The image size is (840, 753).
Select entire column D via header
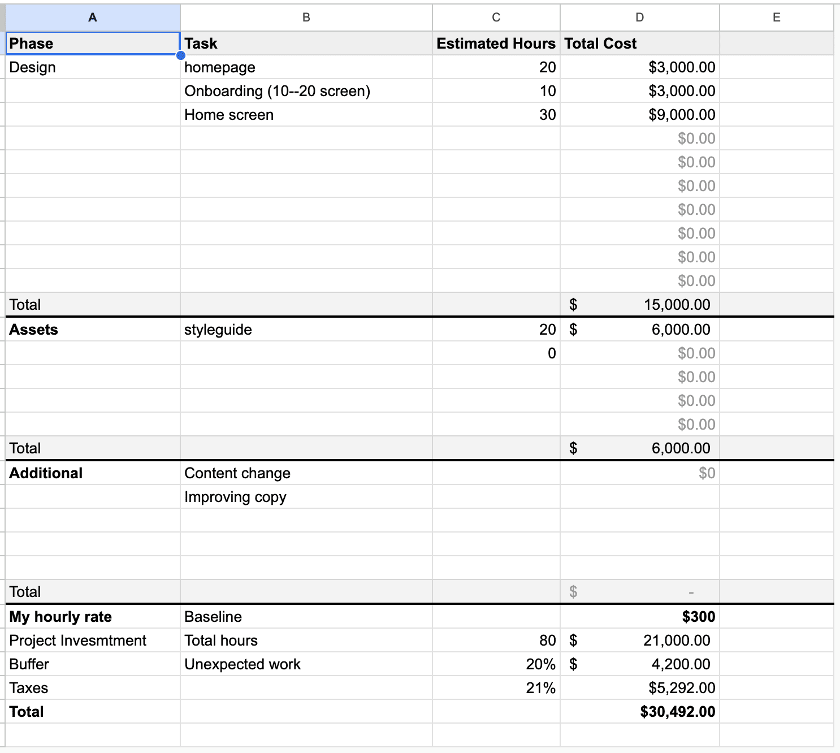pos(639,18)
